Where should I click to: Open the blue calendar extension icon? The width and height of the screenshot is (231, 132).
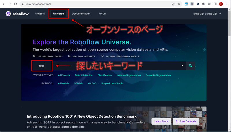coord(186,4)
